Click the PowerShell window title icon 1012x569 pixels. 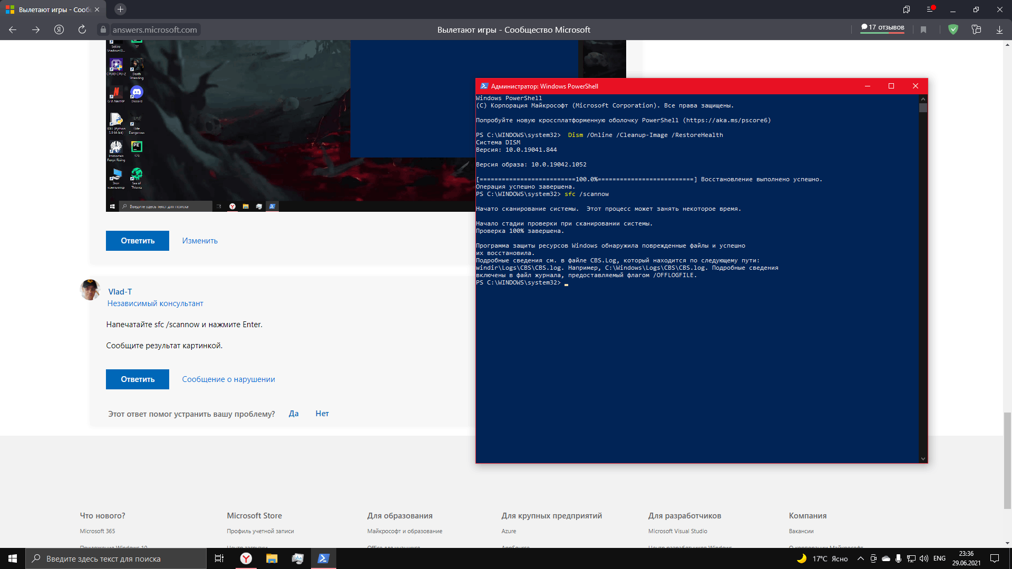[x=484, y=86]
